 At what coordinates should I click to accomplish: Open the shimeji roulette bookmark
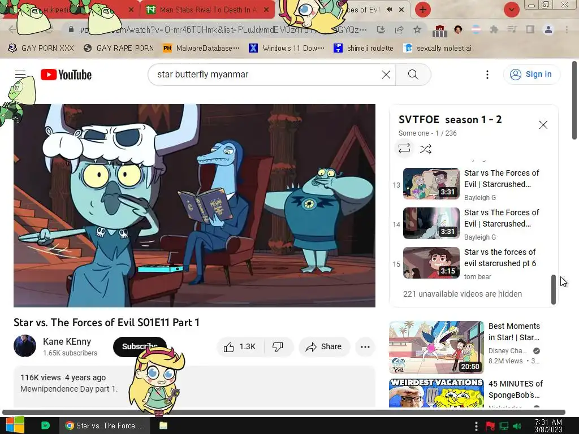tap(364, 48)
